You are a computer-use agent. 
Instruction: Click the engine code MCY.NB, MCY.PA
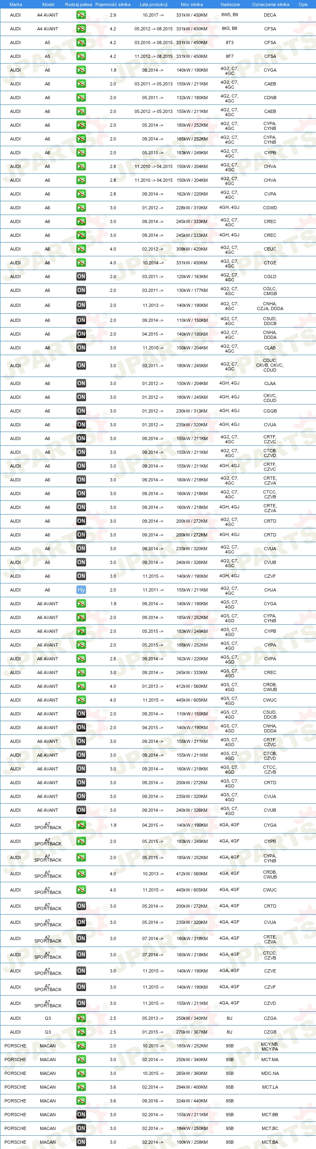click(270, 1047)
